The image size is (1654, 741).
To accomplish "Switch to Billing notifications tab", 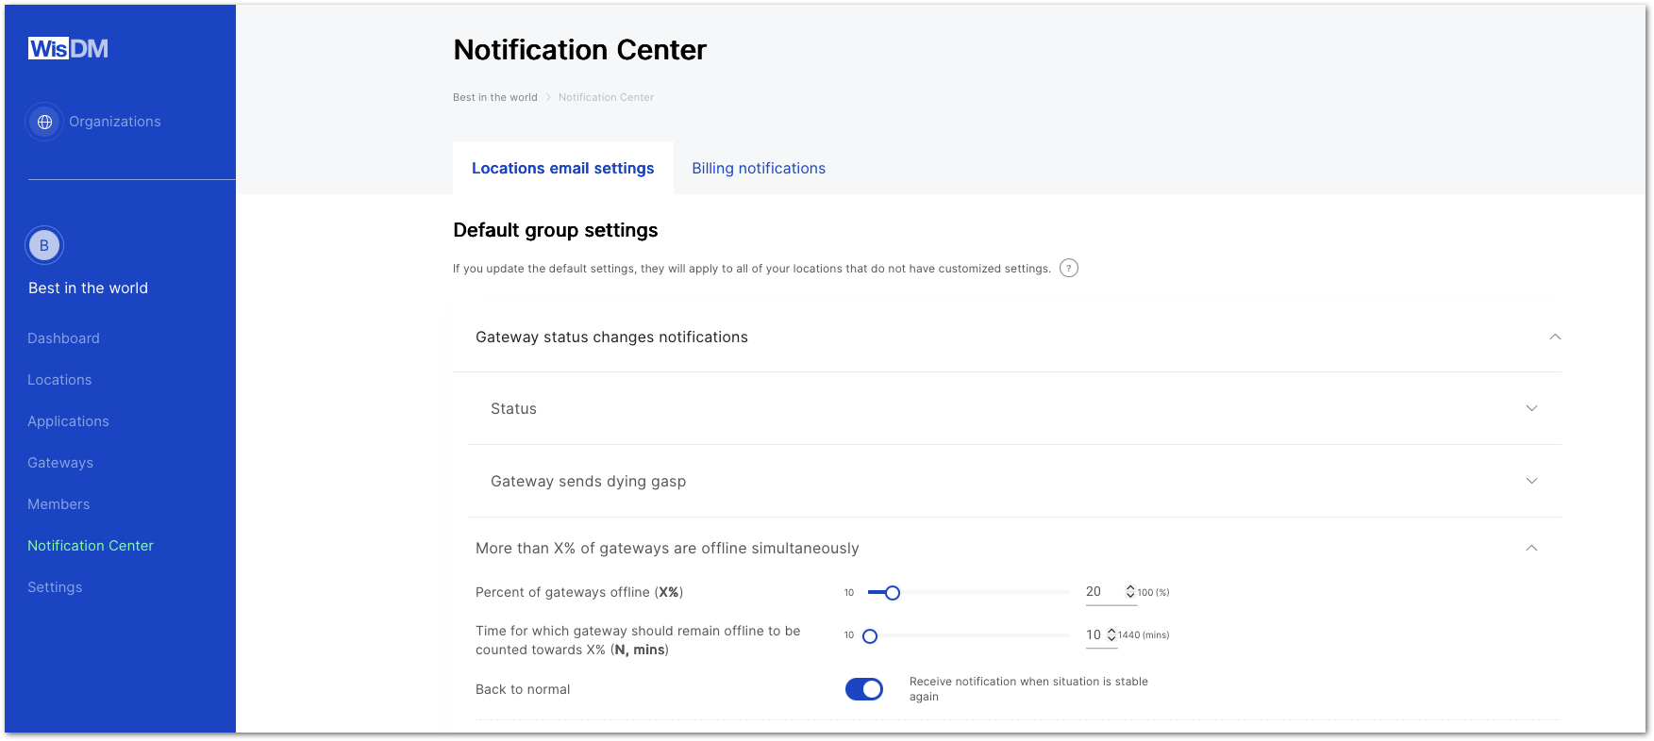I will click(759, 168).
